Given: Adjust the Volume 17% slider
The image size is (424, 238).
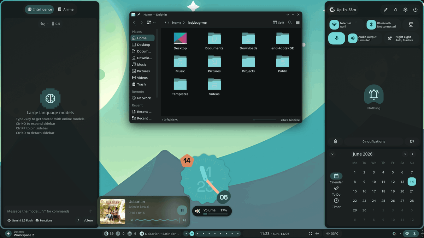Looking at the screenshot, I should click(215, 214).
